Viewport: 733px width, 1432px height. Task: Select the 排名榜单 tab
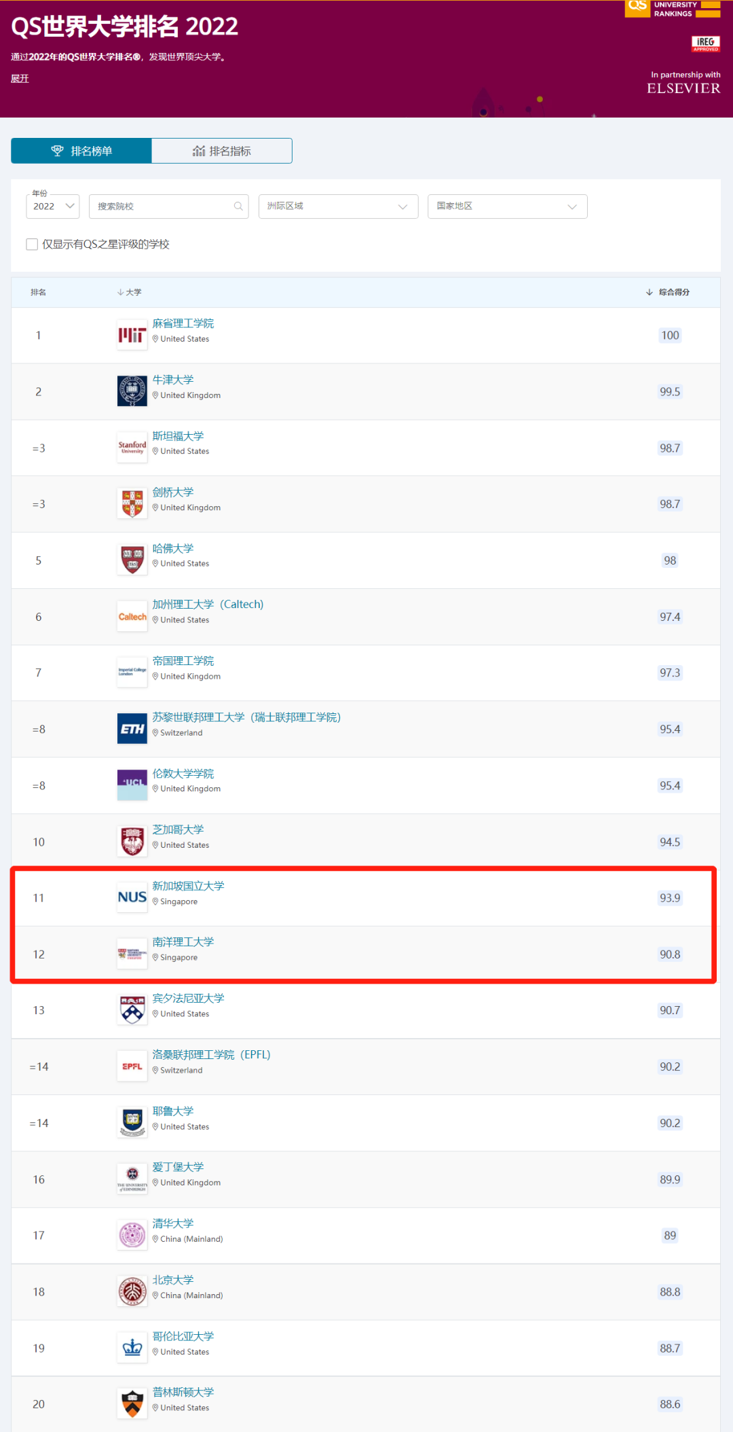[81, 151]
